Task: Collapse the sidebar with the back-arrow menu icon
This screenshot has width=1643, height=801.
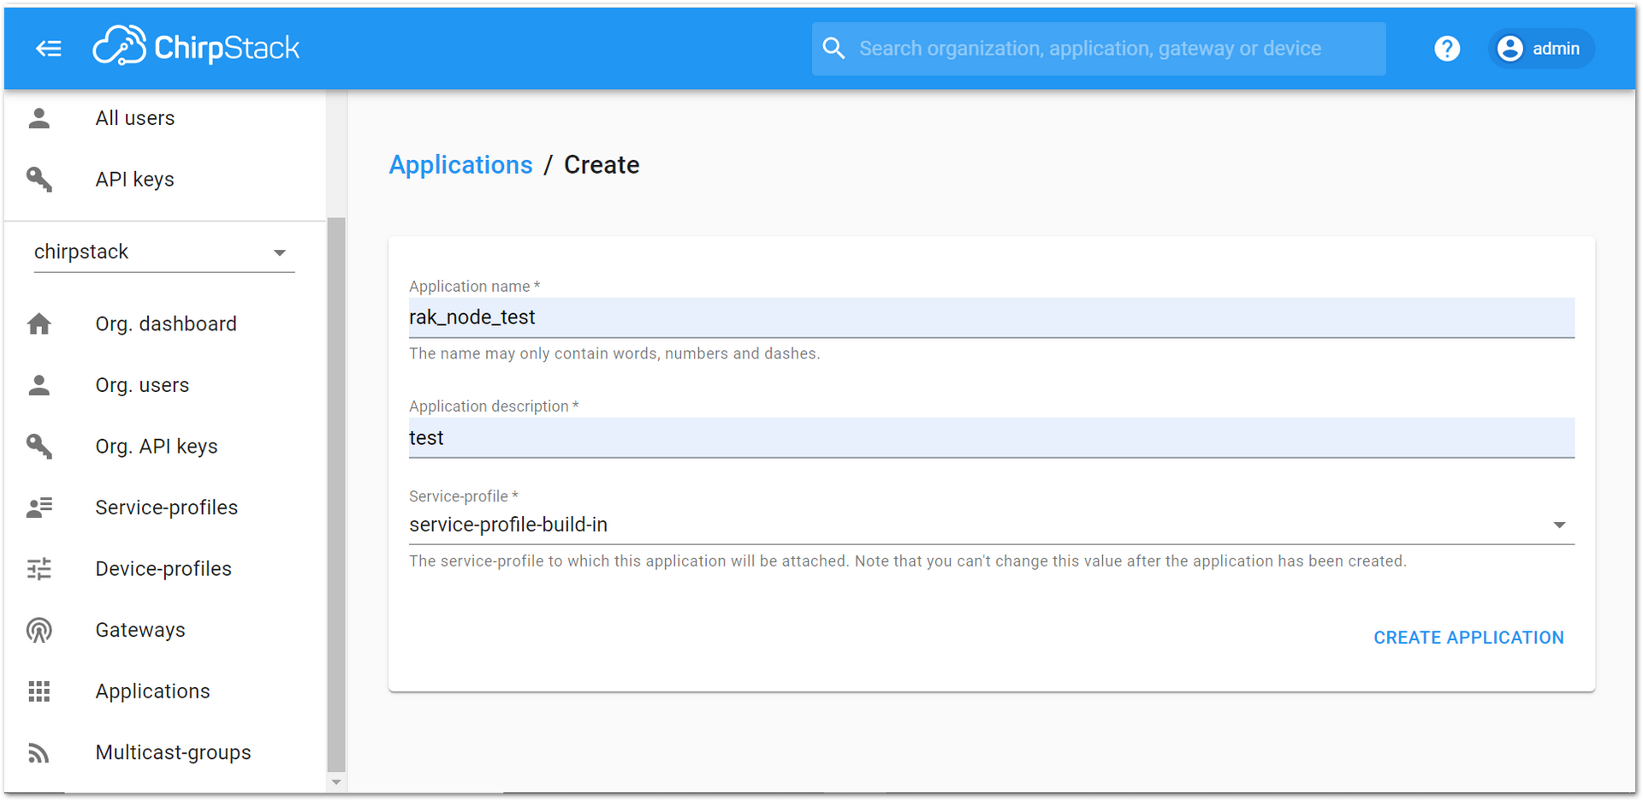Action: pyautogui.click(x=49, y=49)
